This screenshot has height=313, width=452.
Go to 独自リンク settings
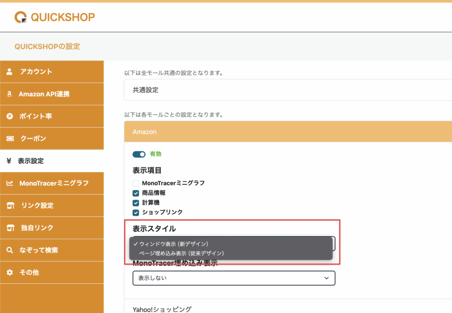pyautogui.click(x=52, y=228)
